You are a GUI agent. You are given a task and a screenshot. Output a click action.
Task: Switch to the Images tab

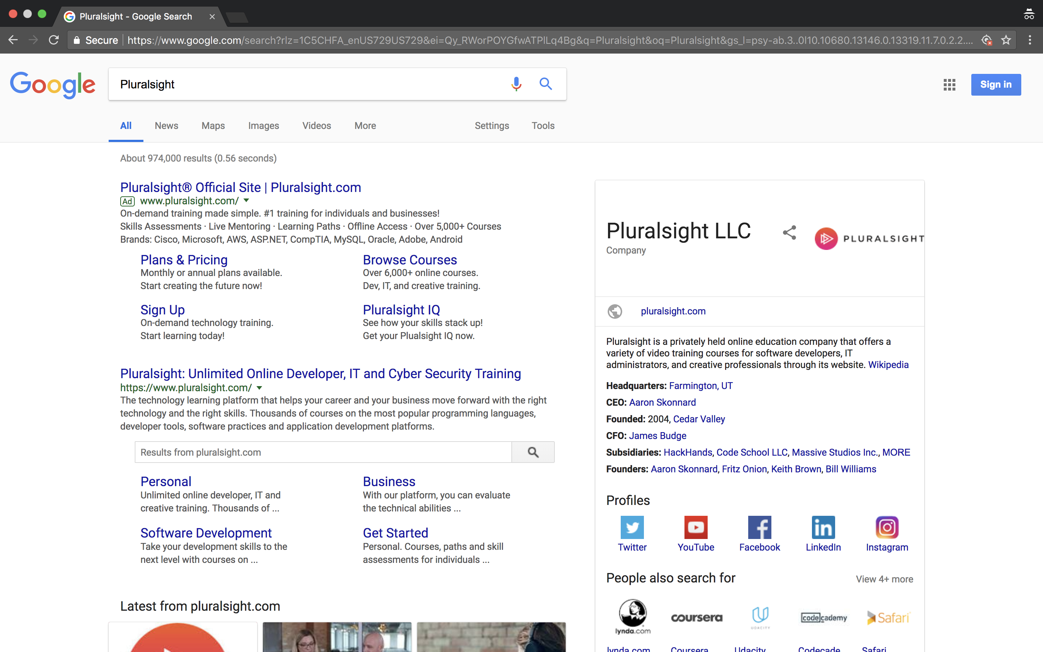coord(263,125)
